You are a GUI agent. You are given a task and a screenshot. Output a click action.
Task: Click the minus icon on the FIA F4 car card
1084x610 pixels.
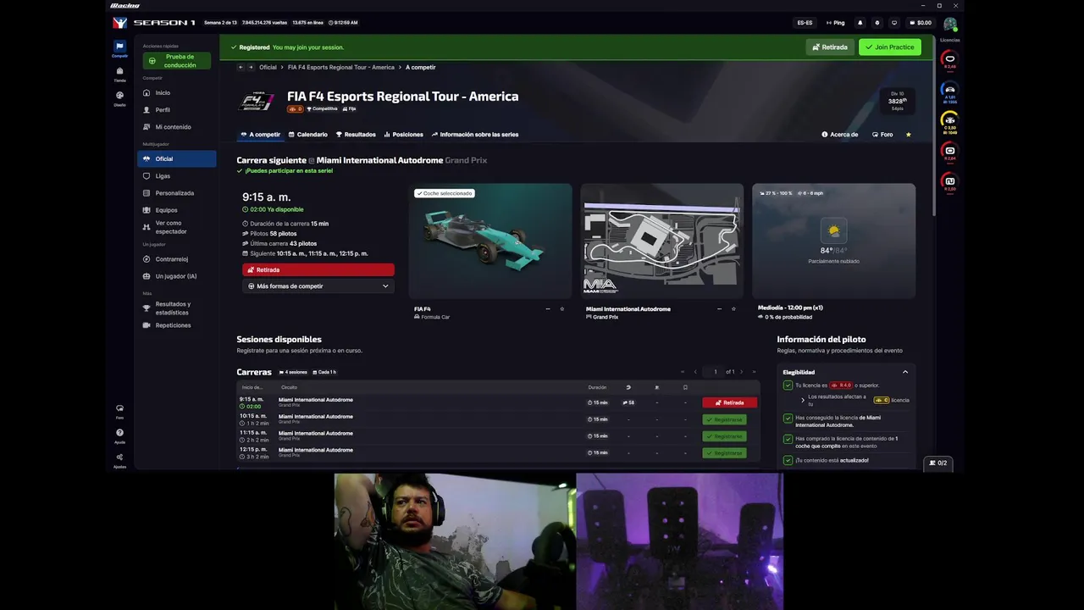tap(548, 309)
